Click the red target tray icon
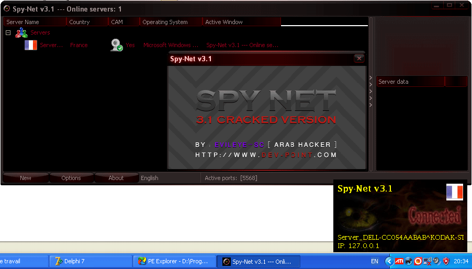 (x=418, y=261)
